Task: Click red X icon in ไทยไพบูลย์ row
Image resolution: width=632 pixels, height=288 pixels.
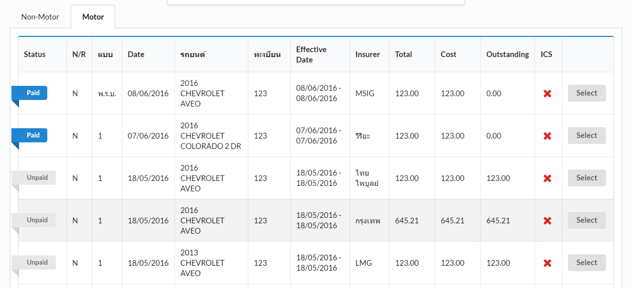Action: (547, 178)
